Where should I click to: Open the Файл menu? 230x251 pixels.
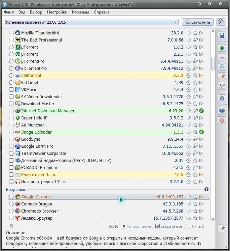9,12
